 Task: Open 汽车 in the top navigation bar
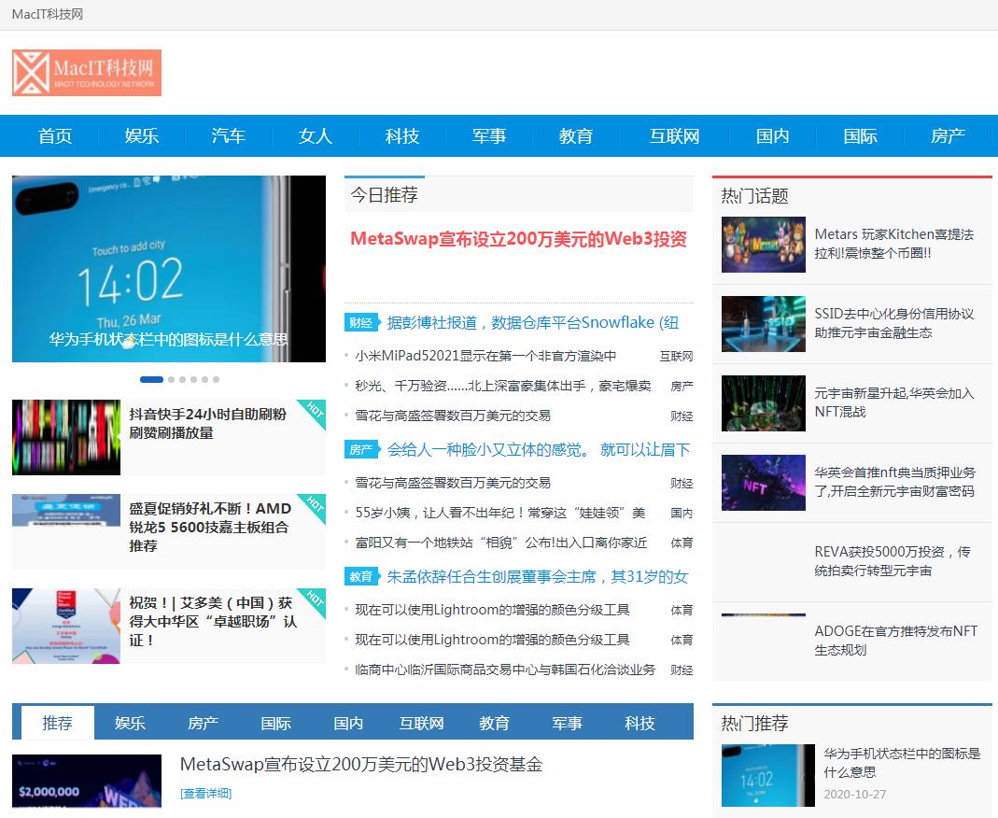click(x=229, y=135)
